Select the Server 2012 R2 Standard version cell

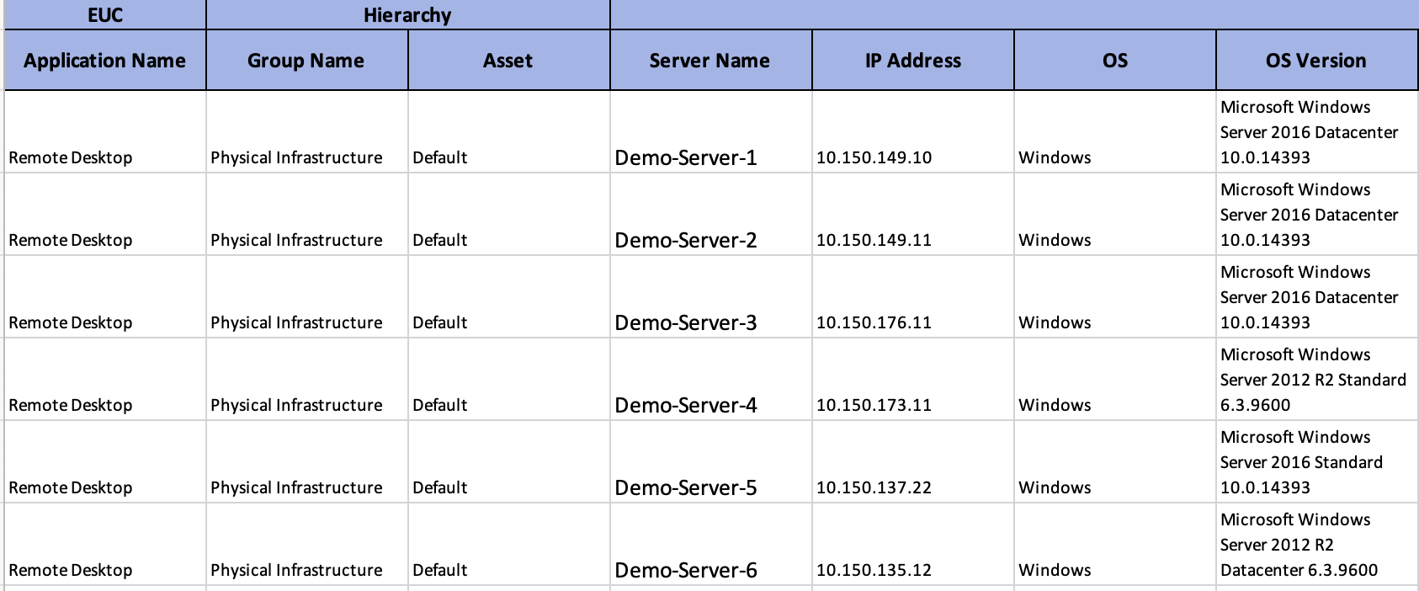click(1313, 380)
